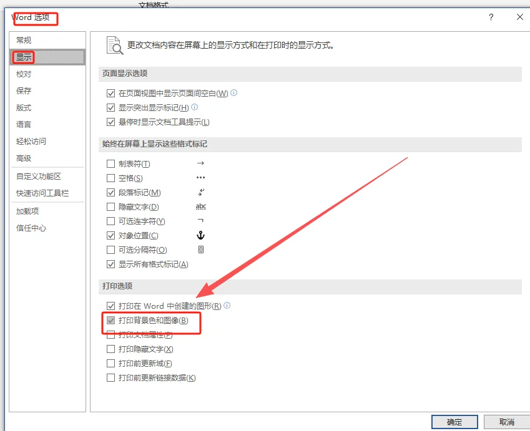530x431 pixels.
Task: Confirm settings with 确定 button
Action: 454,422
